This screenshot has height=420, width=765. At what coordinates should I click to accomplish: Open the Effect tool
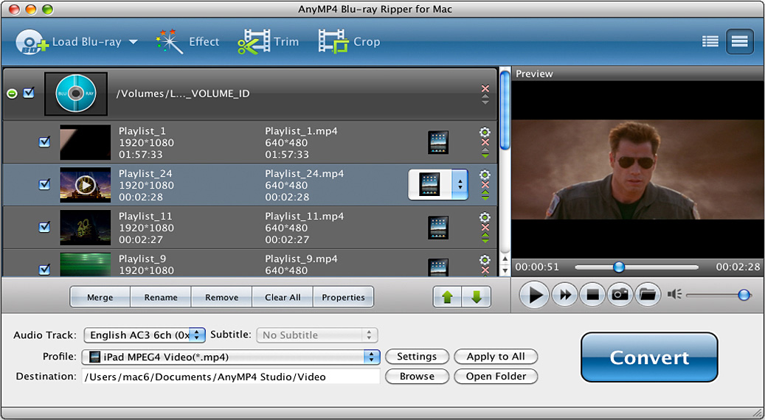(x=187, y=42)
